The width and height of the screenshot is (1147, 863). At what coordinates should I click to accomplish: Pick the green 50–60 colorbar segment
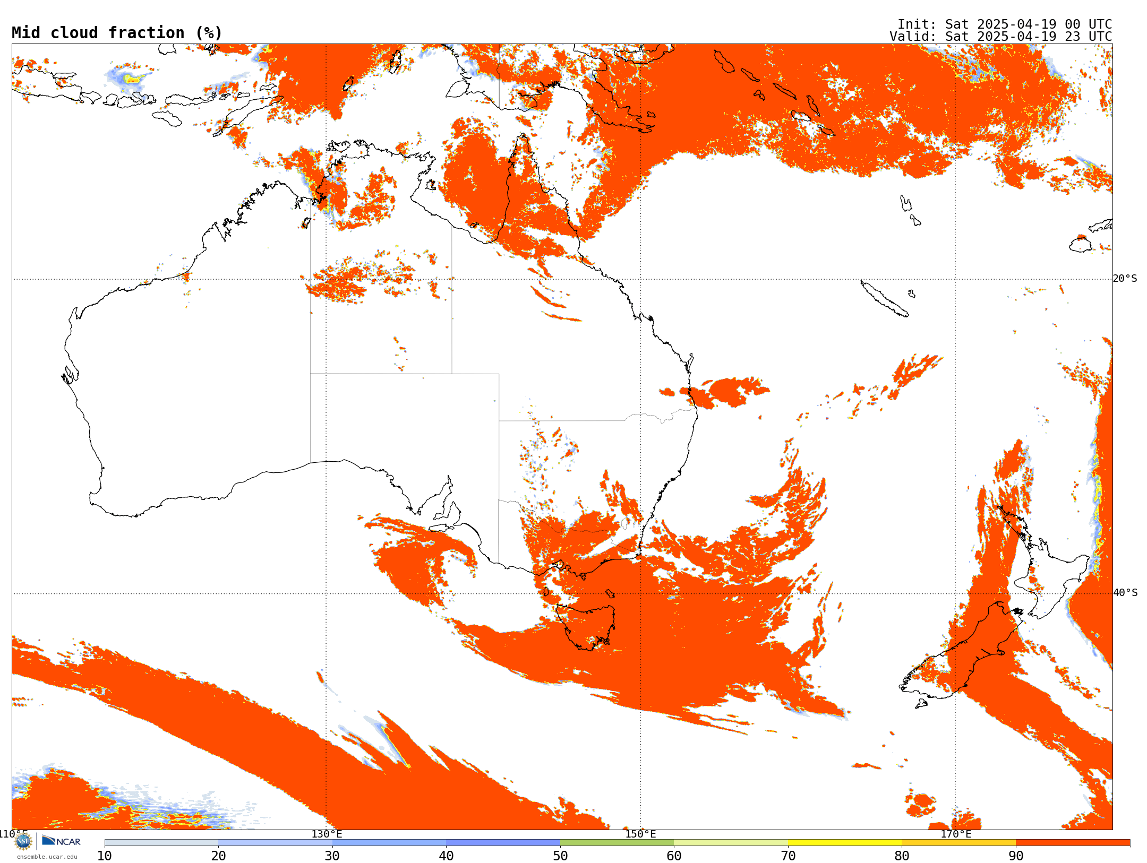pyautogui.click(x=617, y=843)
